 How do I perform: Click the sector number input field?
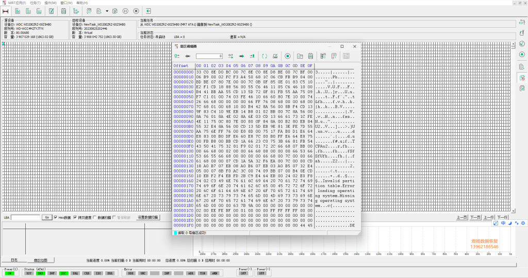(209, 56)
